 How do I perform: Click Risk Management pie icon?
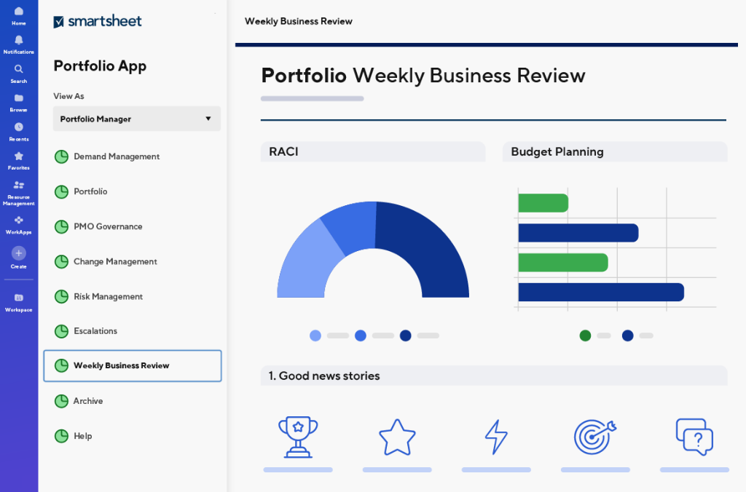(61, 297)
